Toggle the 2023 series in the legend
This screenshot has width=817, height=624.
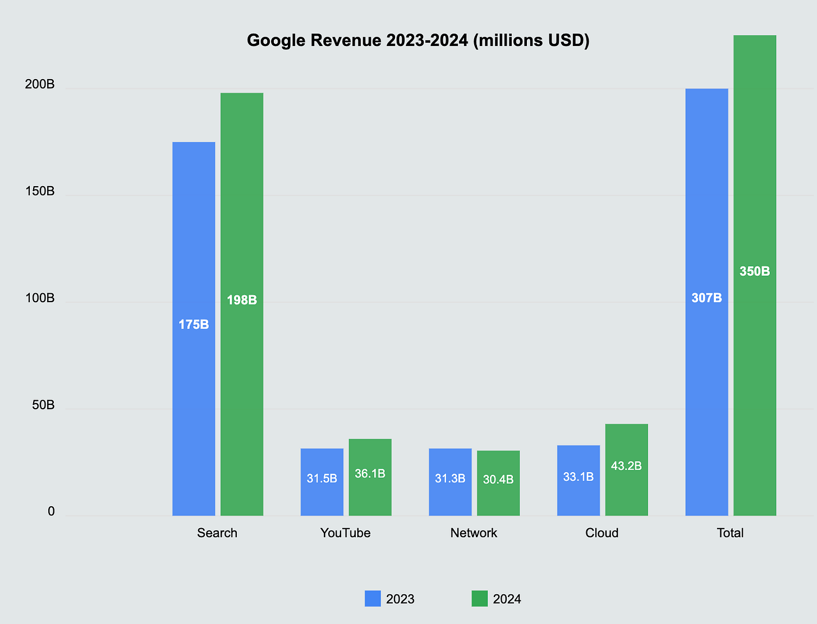(400, 599)
